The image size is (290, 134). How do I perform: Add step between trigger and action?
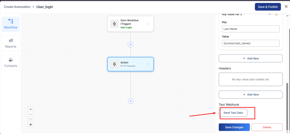[131, 44]
